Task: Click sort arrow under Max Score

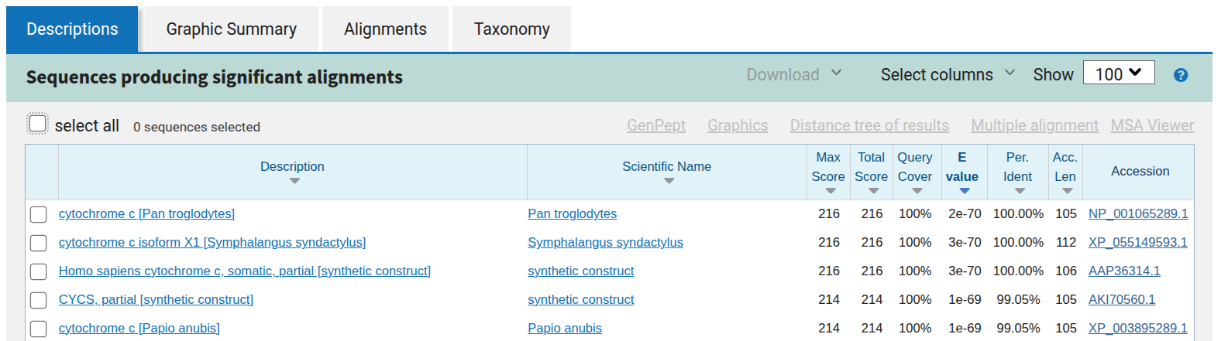Action: pyautogui.click(x=830, y=191)
